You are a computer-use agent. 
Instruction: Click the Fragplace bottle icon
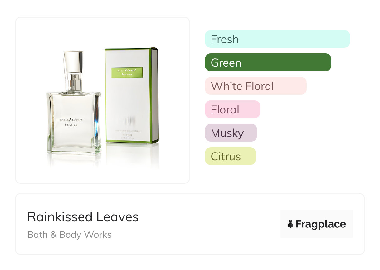[x=290, y=224]
